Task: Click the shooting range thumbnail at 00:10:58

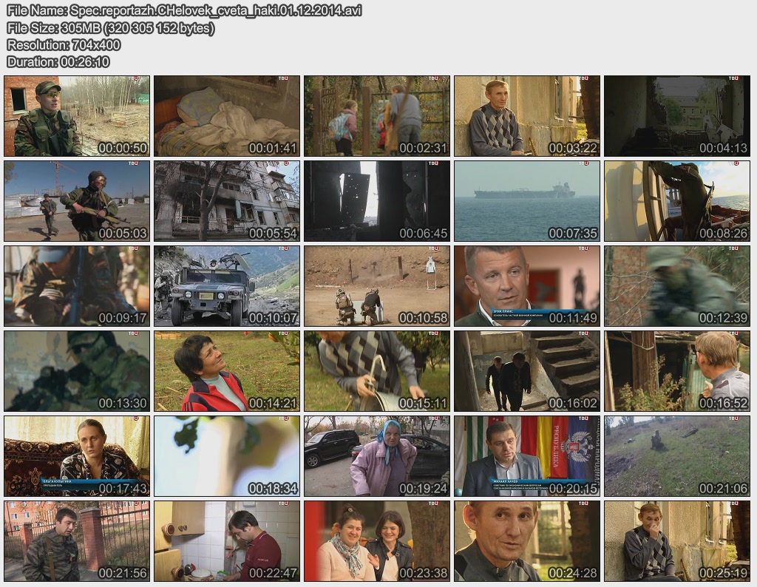Action: point(377,286)
